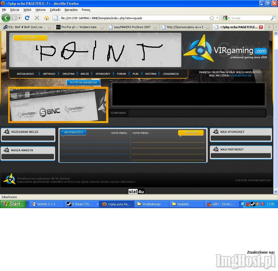Expand hidden system tray icons

[x=243, y=204]
